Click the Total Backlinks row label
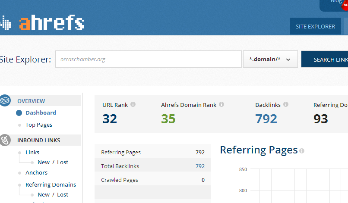This screenshot has height=203, width=348. coord(120,166)
